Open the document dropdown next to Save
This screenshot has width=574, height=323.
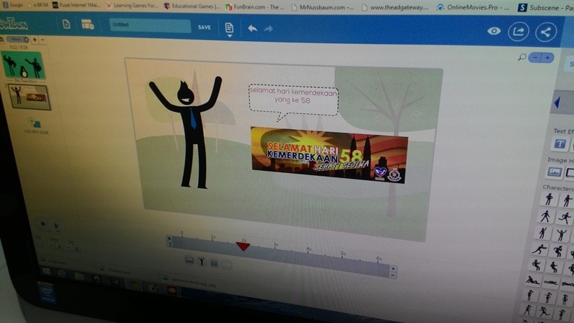[x=230, y=29]
